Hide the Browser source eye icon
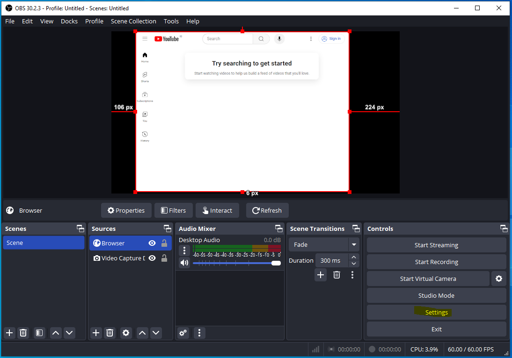The image size is (512, 358). pyautogui.click(x=152, y=243)
